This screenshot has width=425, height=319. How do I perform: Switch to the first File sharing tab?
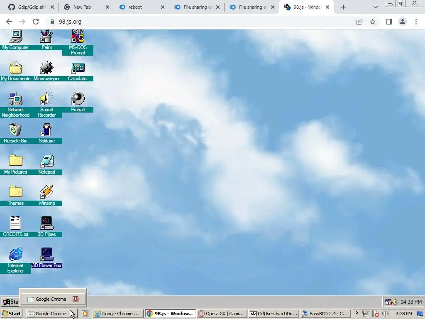pos(196,7)
